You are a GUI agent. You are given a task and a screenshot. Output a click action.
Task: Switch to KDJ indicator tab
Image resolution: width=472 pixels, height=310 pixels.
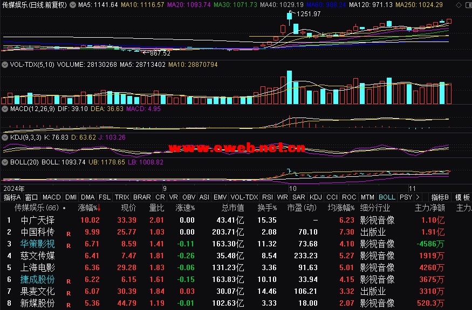316,197
